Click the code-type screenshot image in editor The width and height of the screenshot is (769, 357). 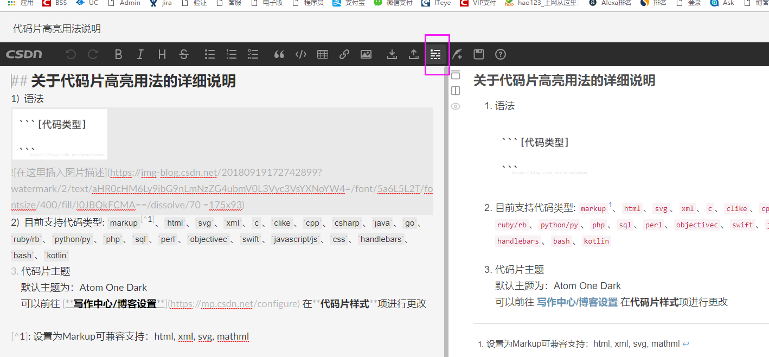click(60, 134)
